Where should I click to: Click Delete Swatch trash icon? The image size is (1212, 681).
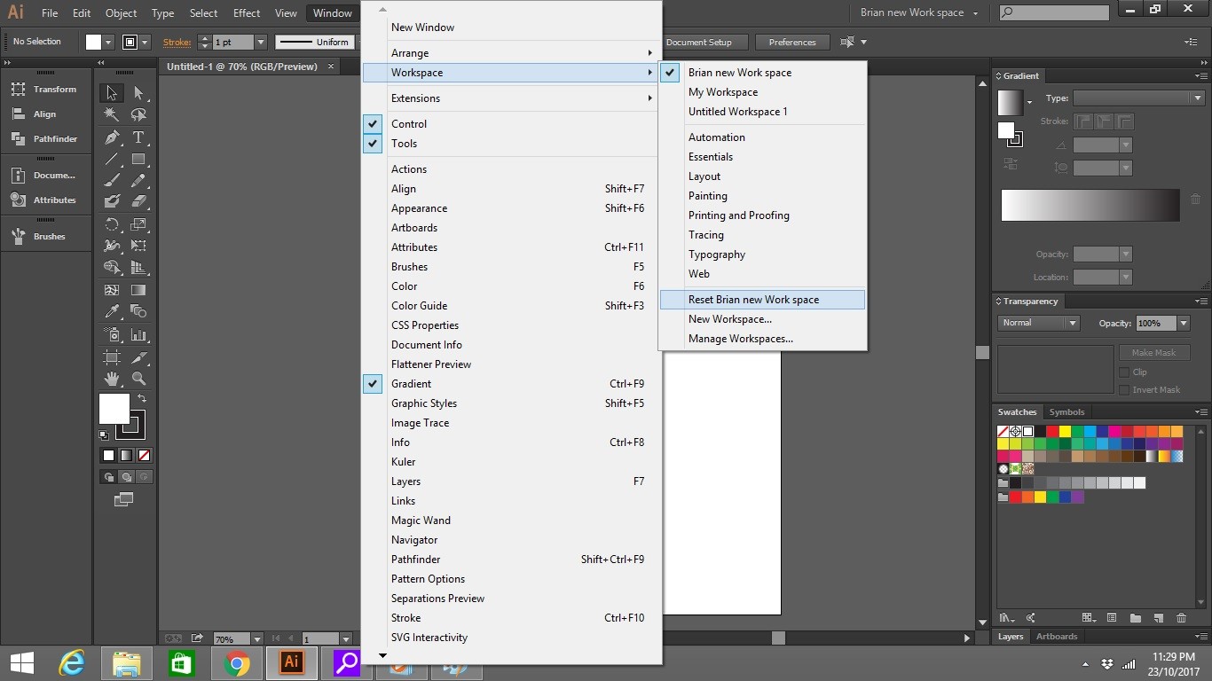click(x=1181, y=618)
